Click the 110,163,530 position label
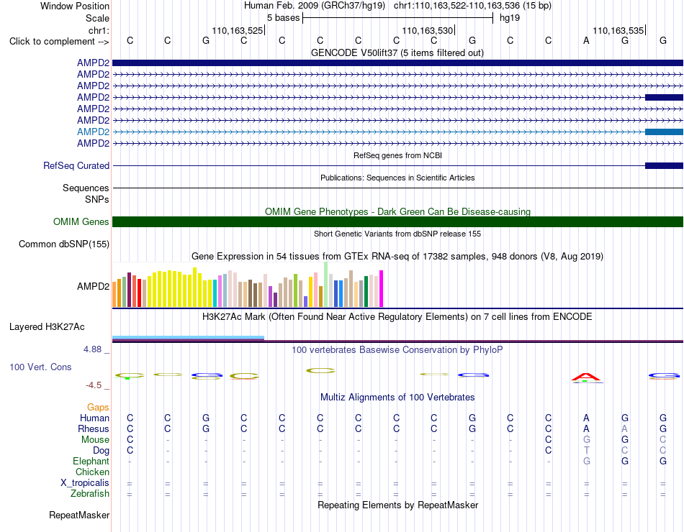Viewport: 684px width, 532px height. coord(428,30)
